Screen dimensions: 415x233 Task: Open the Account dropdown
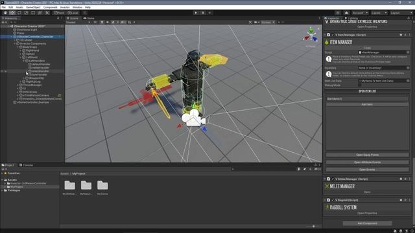click(x=360, y=13)
